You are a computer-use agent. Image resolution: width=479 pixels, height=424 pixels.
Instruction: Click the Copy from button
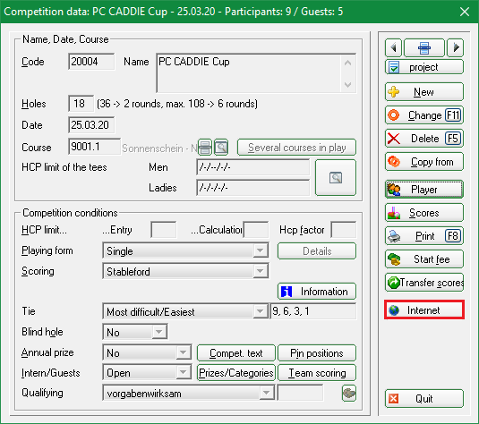click(x=424, y=162)
